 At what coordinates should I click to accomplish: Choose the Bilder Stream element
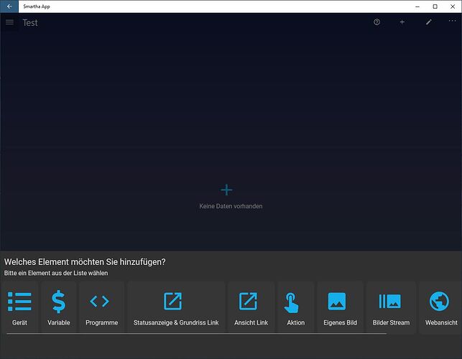click(x=391, y=307)
